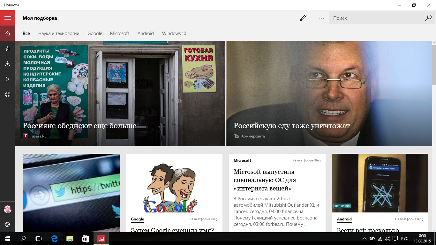436x245 pixels.
Task: Switch input language РУС indicator
Action: click(405, 239)
